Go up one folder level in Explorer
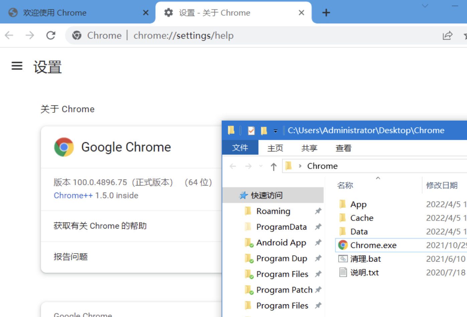467x317 pixels. (x=274, y=167)
